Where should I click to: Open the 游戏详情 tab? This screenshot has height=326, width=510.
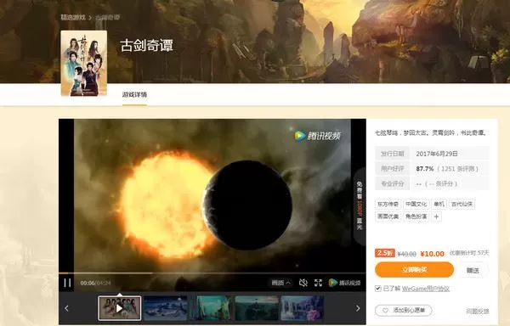[134, 95]
